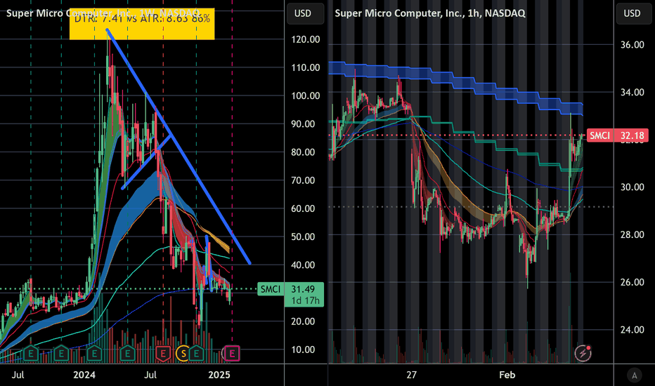Viewport: 655px width, 386px height.
Task: Click the green SMCI 31.49 price label
Action: pyautogui.click(x=290, y=288)
